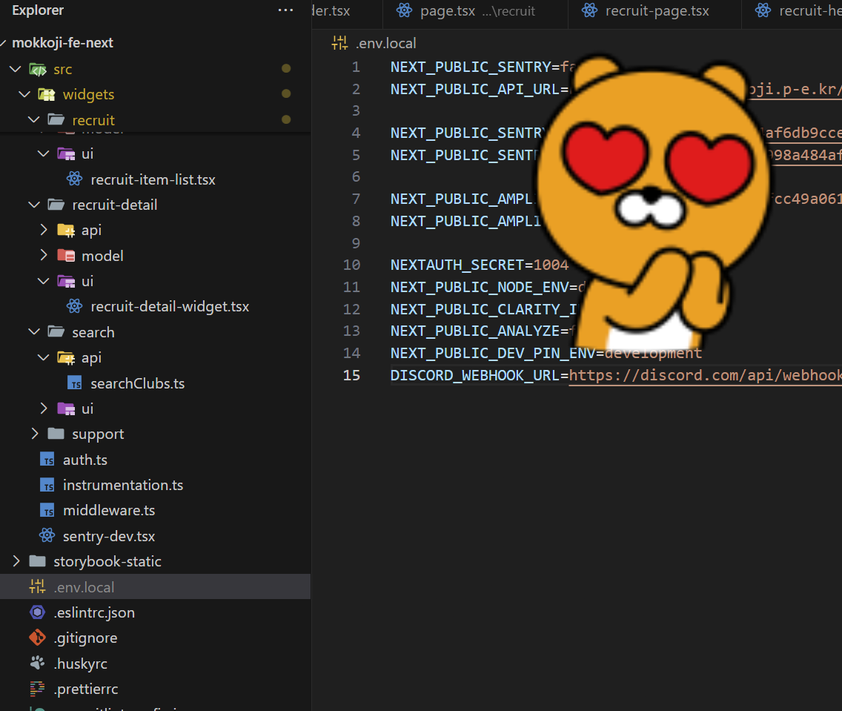The width and height of the screenshot is (842, 711).
Task: Click NEXTAUTH_SECRET=1004 line text
Action: tap(479, 265)
